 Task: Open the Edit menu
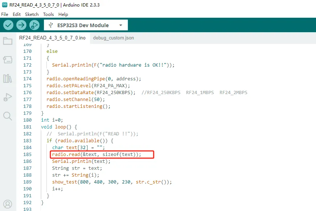pyautogui.click(x=17, y=14)
